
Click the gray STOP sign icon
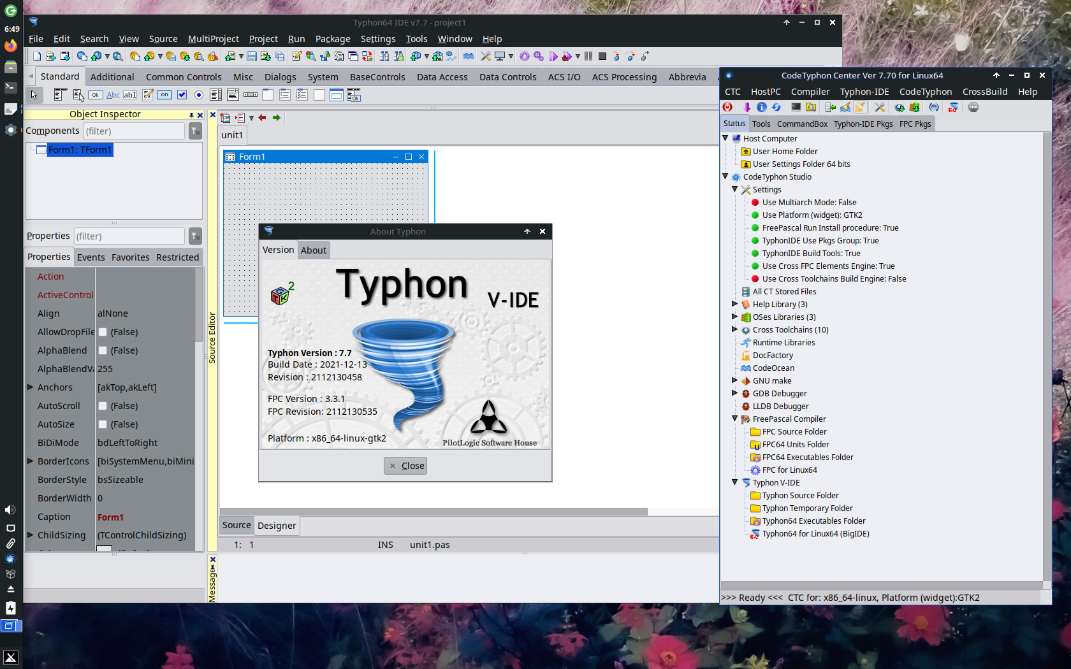point(973,107)
